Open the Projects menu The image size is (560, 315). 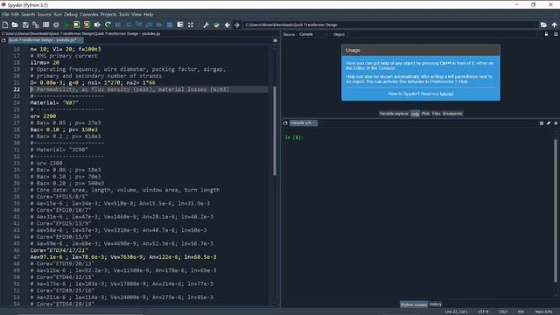(x=108, y=14)
